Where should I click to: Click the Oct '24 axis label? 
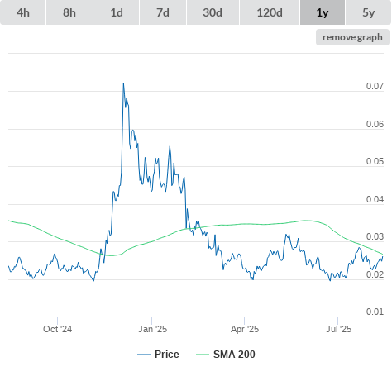coord(57,329)
